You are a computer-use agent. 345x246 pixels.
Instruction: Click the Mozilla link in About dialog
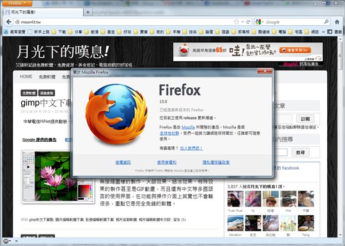coord(188,126)
